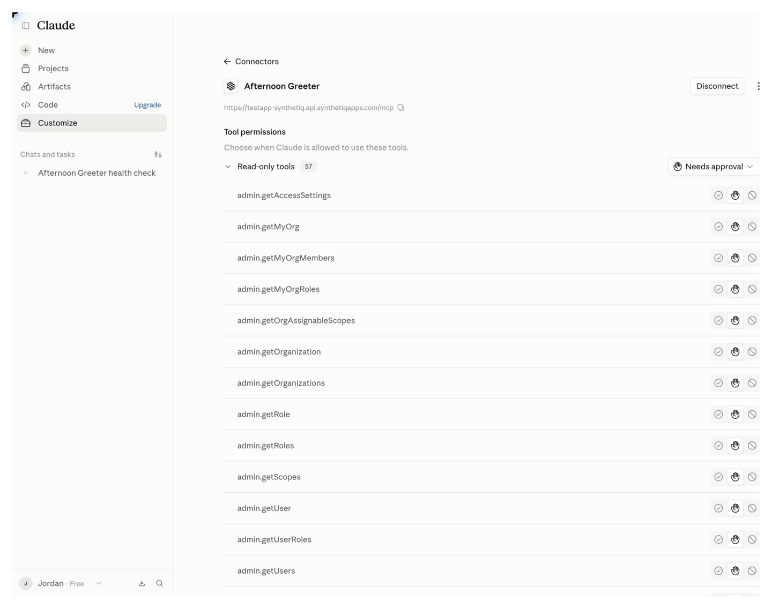Click the Afternoon Greeter connector logo icon
Viewport: 772px width, 609px height.
click(231, 86)
